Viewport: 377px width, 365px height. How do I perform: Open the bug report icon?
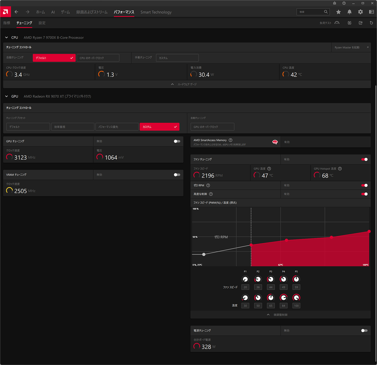[x=334, y=3]
